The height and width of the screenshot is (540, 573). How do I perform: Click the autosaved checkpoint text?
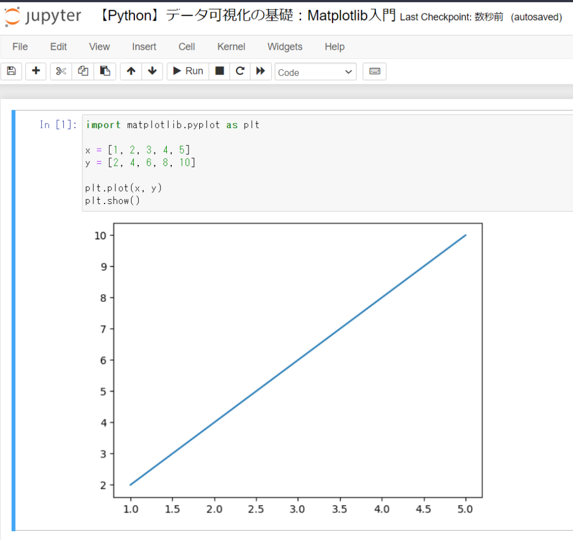[536, 17]
